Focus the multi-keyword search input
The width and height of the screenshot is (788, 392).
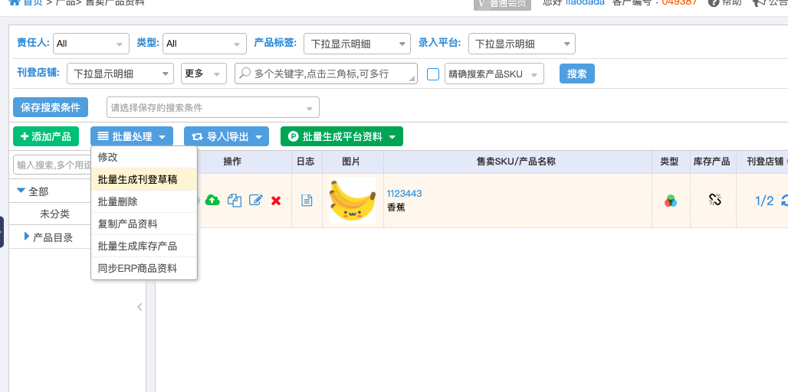(326, 73)
